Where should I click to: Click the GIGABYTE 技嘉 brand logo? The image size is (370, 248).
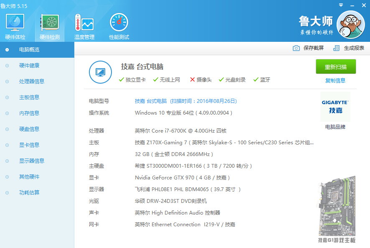(335, 107)
